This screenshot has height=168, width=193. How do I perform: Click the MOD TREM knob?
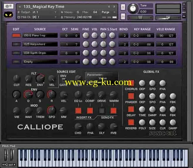tap(40, 111)
